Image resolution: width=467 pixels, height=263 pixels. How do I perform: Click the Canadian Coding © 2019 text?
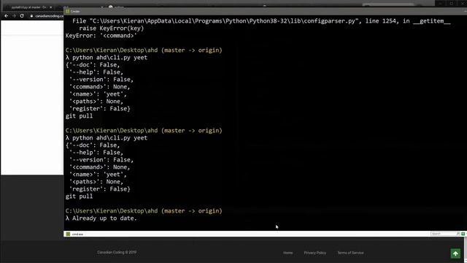(117, 252)
